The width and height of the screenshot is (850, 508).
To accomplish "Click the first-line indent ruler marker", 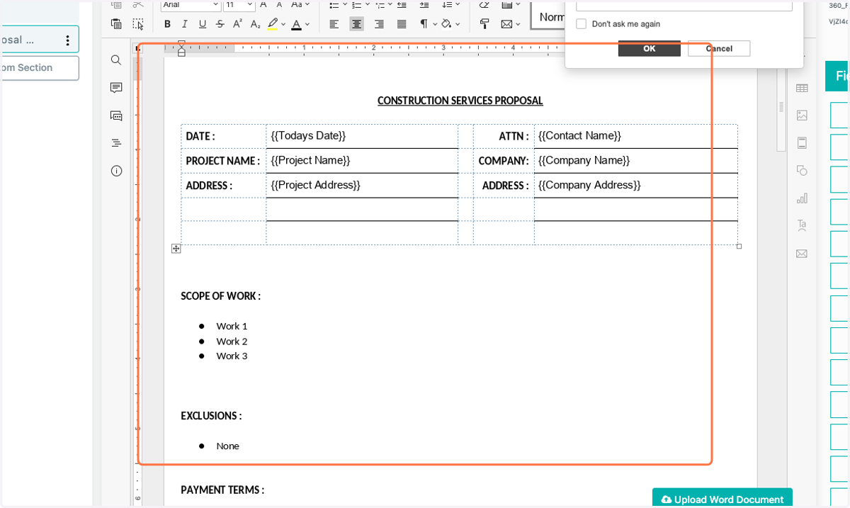I will [181, 44].
